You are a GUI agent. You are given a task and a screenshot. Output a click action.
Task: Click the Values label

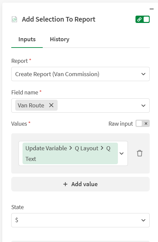pos(19,124)
